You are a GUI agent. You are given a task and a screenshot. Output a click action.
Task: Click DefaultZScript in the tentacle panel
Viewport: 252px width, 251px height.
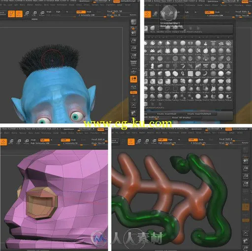click(x=240, y=129)
